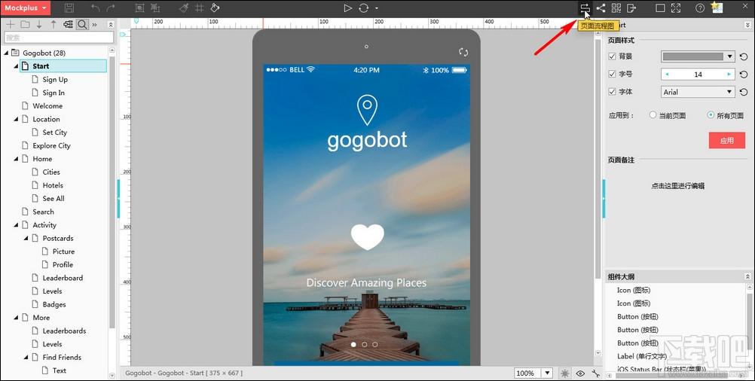Click the brightness sun icon in status bar
755x381 pixels.
pos(564,373)
